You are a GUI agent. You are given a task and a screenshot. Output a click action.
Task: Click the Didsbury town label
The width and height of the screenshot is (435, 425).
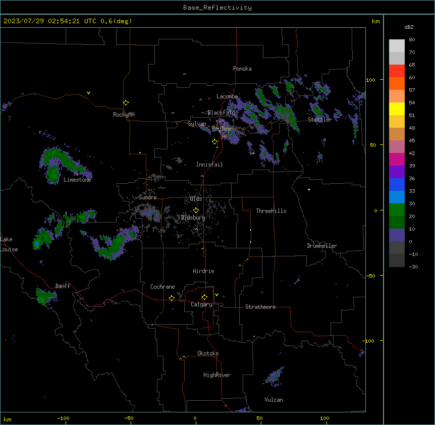[193, 218]
